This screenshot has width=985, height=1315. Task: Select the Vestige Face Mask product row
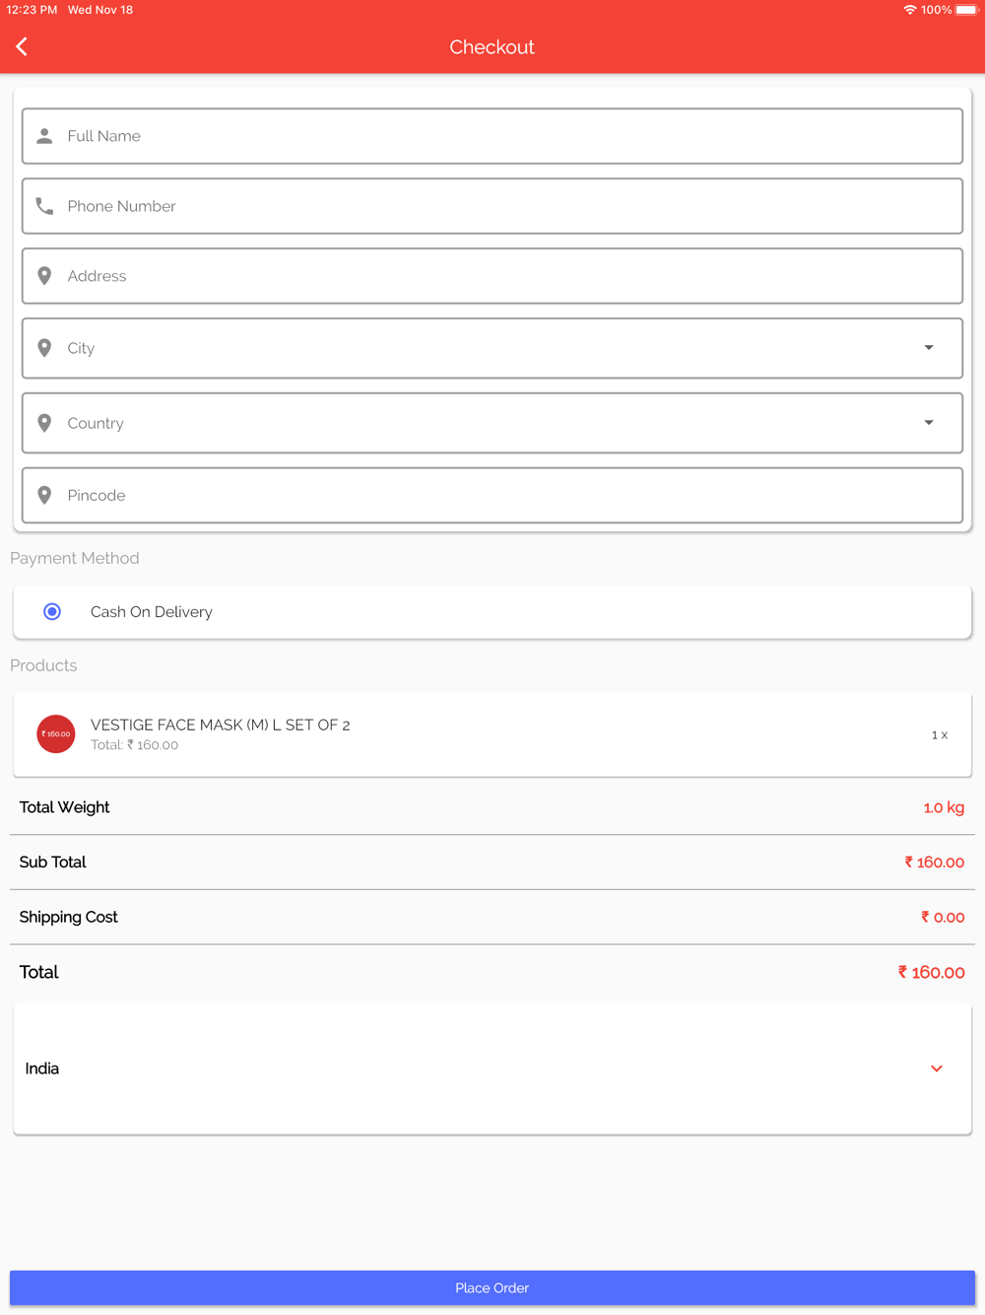pyautogui.click(x=492, y=734)
